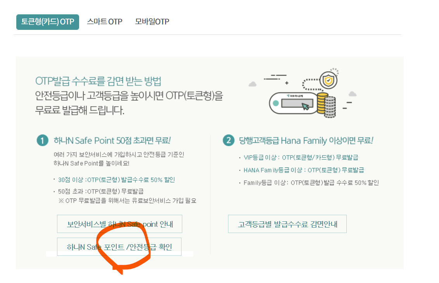Click HANA Family등급 이상 무료발급 line

pos(304,170)
